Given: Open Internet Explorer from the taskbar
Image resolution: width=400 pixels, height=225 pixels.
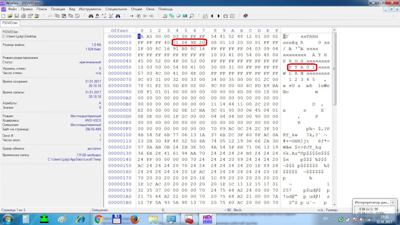Looking at the screenshot, I should (80, 219).
